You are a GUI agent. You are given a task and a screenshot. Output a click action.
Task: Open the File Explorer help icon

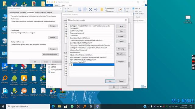pos(146,5)
